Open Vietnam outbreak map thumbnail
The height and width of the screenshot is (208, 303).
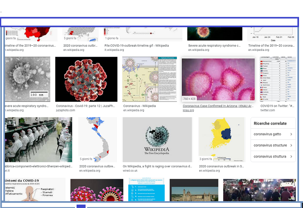point(97,139)
